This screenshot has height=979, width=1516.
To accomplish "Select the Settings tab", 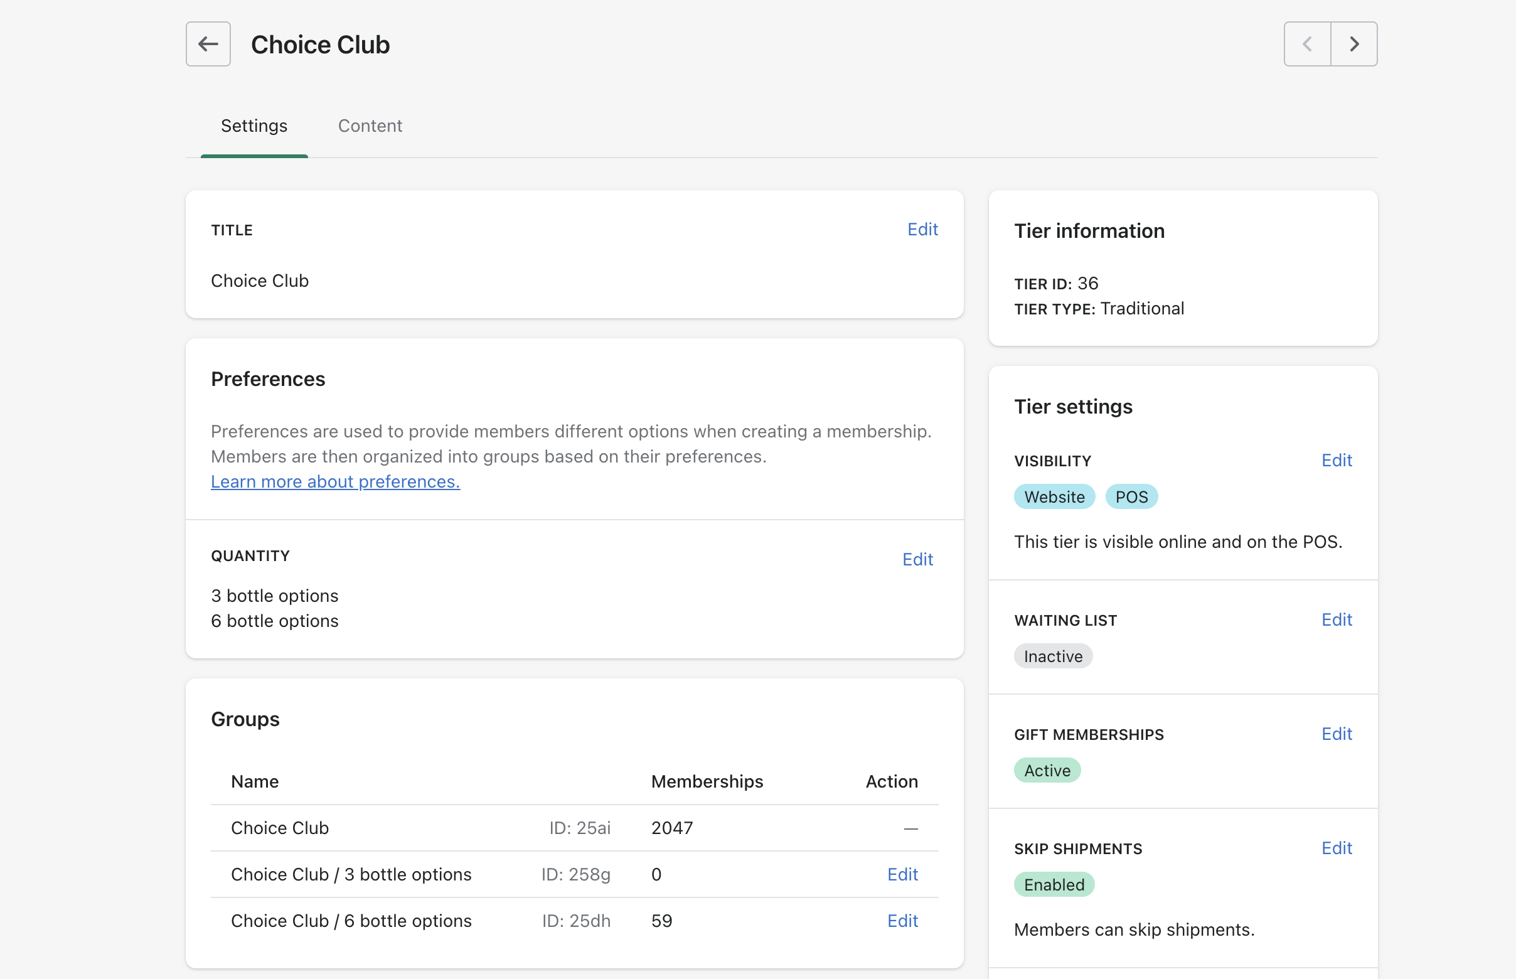I will coord(254,126).
